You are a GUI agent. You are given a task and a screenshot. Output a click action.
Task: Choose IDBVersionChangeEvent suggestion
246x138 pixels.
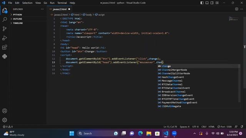pyautogui.click(x=199, y=95)
